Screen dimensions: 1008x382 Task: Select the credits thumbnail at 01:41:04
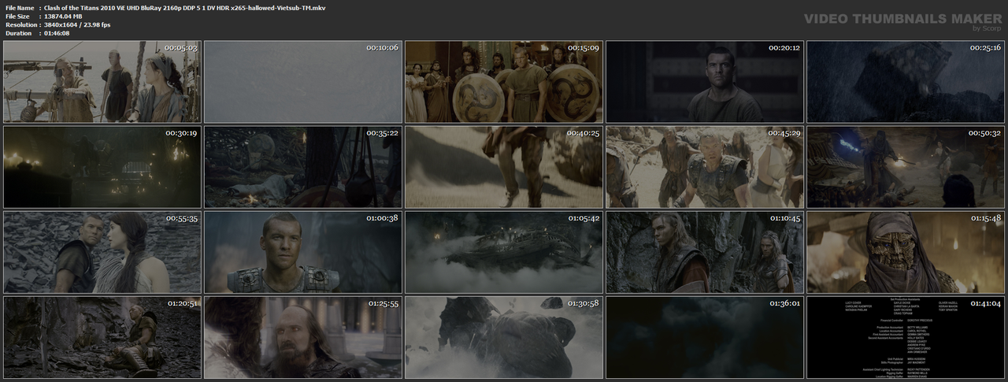click(x=904, y=337)
